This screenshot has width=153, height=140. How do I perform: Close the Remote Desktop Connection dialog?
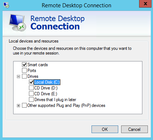[145, 4]
